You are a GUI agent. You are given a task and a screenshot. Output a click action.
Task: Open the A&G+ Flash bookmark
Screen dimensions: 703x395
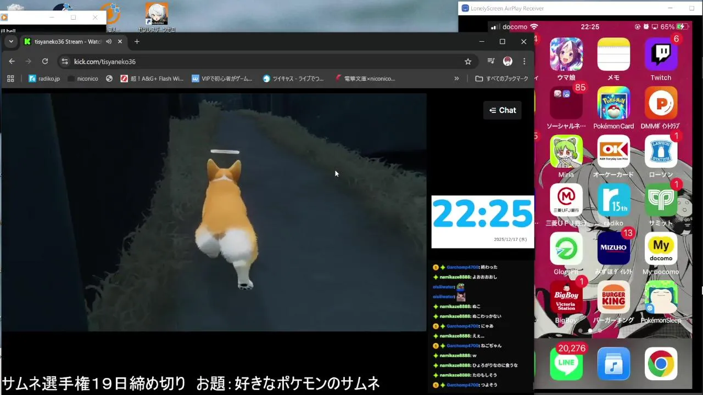[x=152, y=78]
